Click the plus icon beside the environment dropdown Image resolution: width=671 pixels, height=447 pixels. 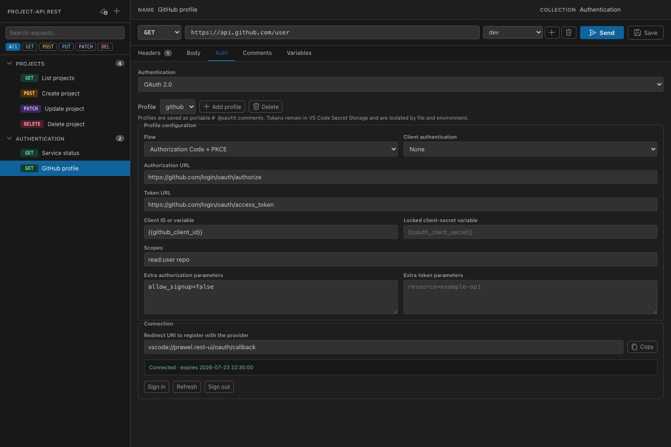pos(552,33)
